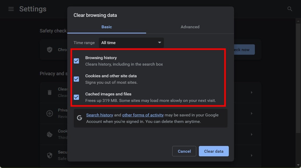
Task: Expand the Security row chevron
Action: point(251,155)
